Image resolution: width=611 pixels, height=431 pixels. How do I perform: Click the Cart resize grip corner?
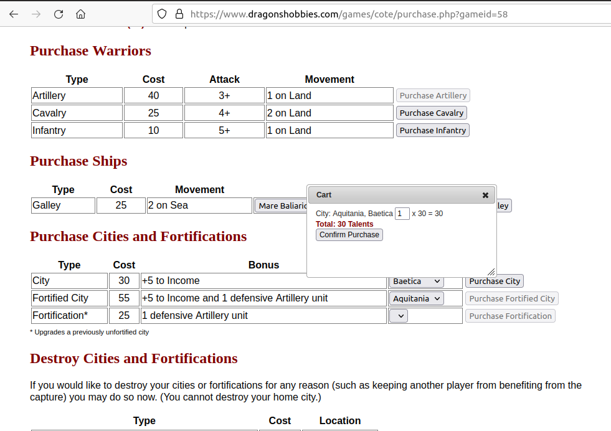click(x=491, y=272)
